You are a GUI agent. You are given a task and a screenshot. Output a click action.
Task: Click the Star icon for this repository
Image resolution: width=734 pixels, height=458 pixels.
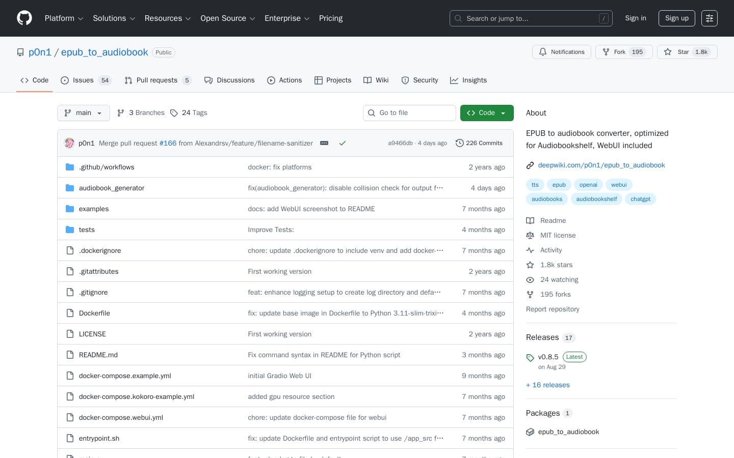668,52
